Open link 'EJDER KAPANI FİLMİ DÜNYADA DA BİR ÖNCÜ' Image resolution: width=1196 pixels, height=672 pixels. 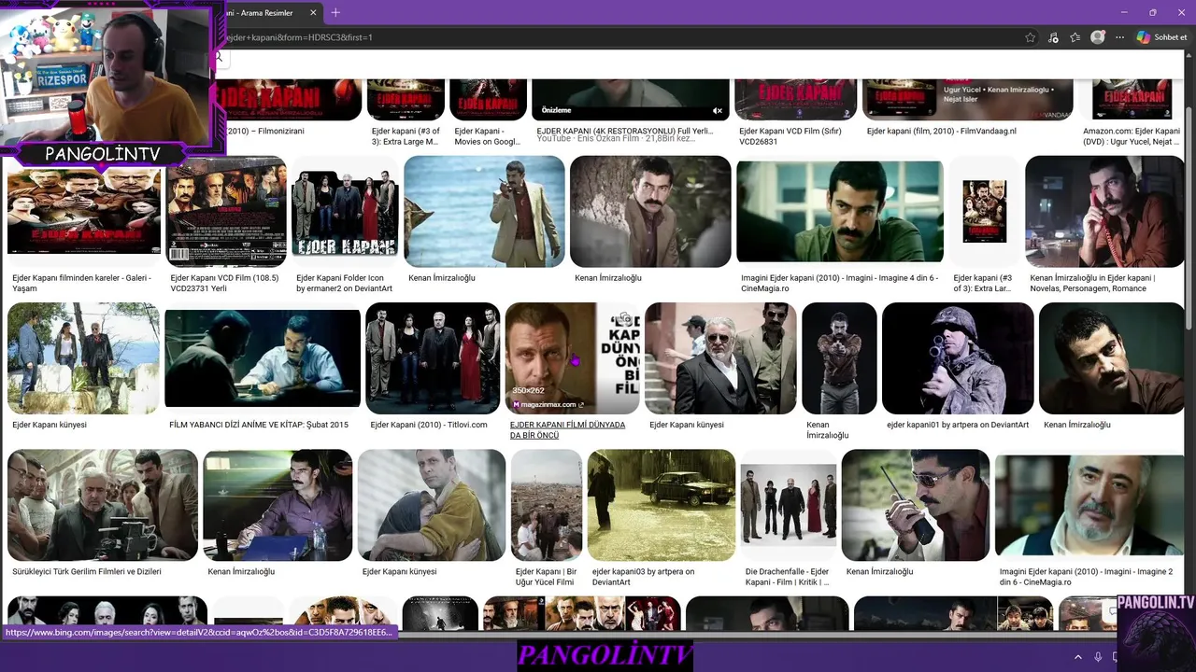click(x=567, y=429)
